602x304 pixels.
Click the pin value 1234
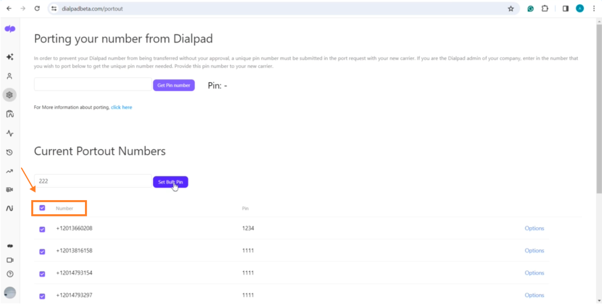click(248, 228)
